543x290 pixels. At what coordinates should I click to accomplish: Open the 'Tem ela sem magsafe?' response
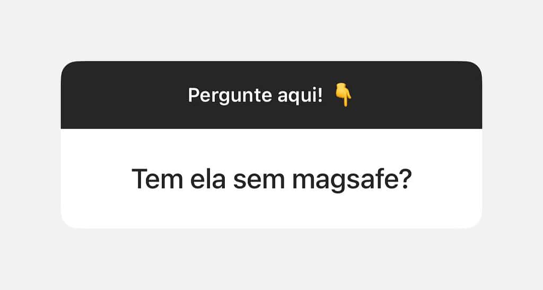272,180
